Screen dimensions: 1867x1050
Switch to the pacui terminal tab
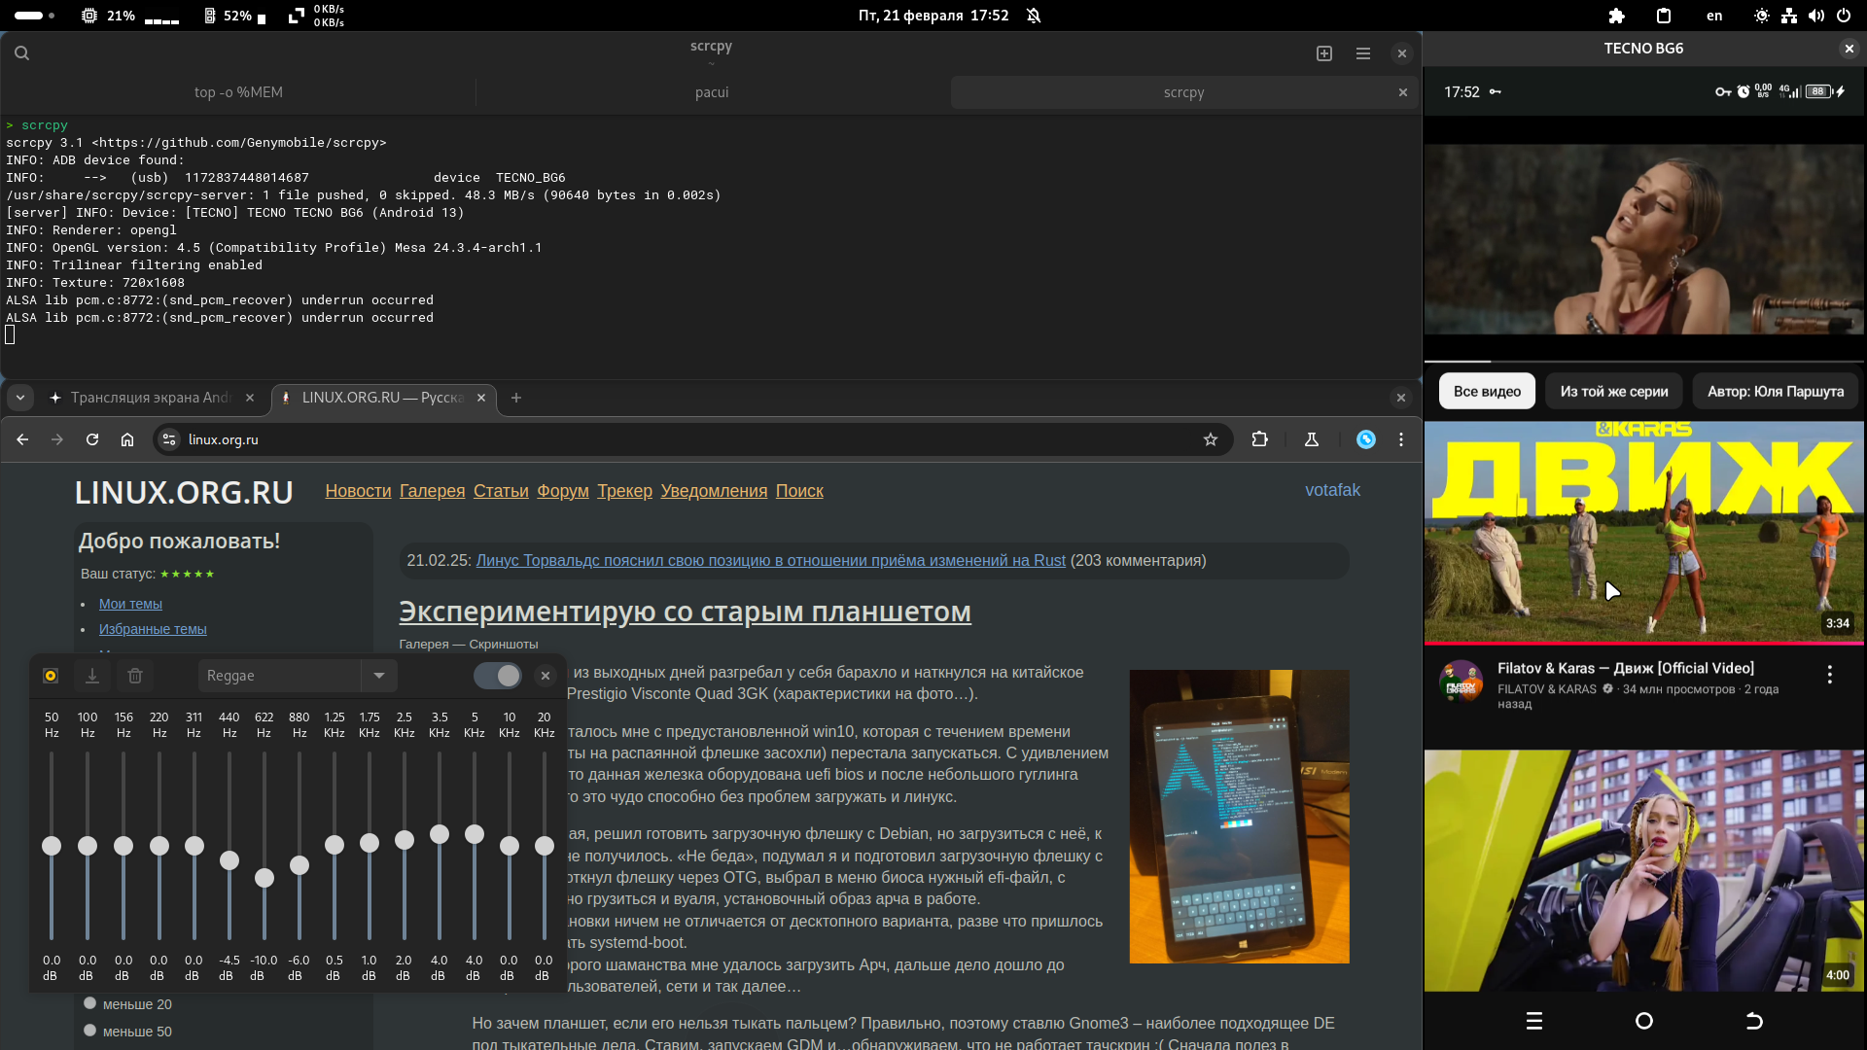pos(712,92)
